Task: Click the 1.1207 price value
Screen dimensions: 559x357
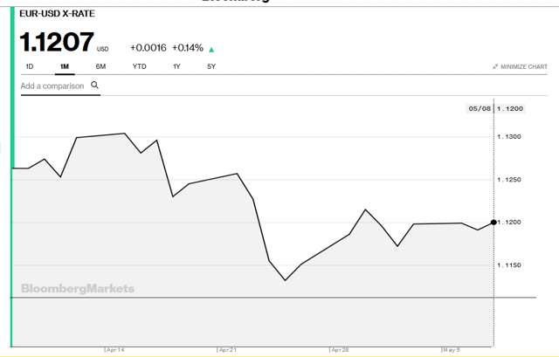Action: pyautogui.click(x=57, y=42)
